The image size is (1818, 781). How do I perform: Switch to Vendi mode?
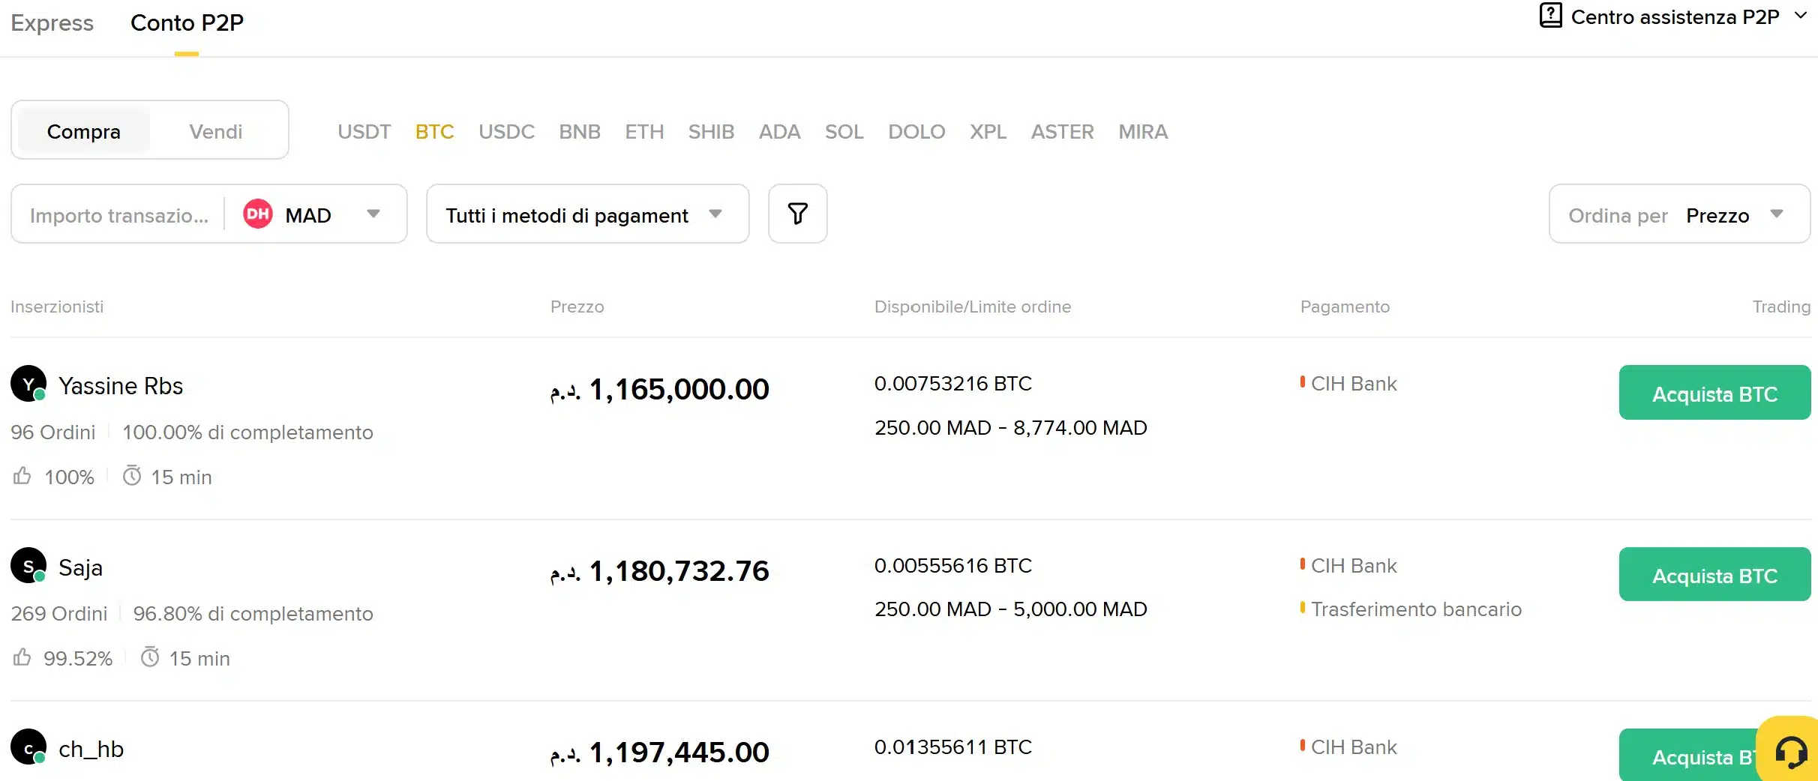coord(216,130)
